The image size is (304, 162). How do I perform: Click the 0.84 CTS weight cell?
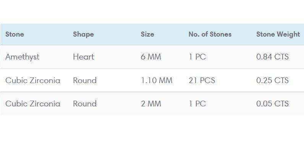click(272, 57)
